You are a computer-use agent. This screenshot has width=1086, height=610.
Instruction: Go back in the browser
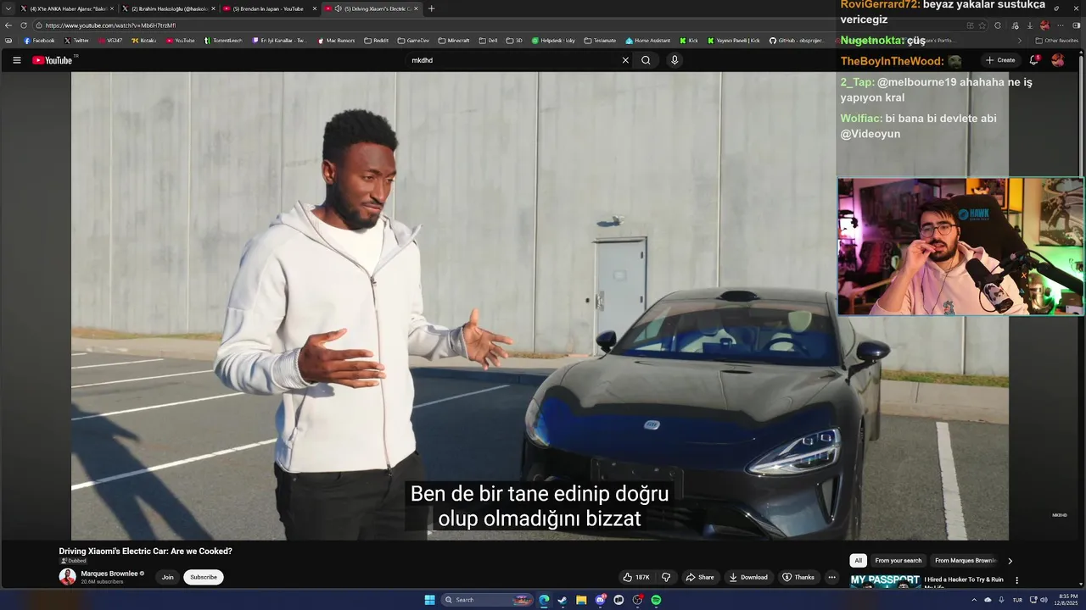8,25
